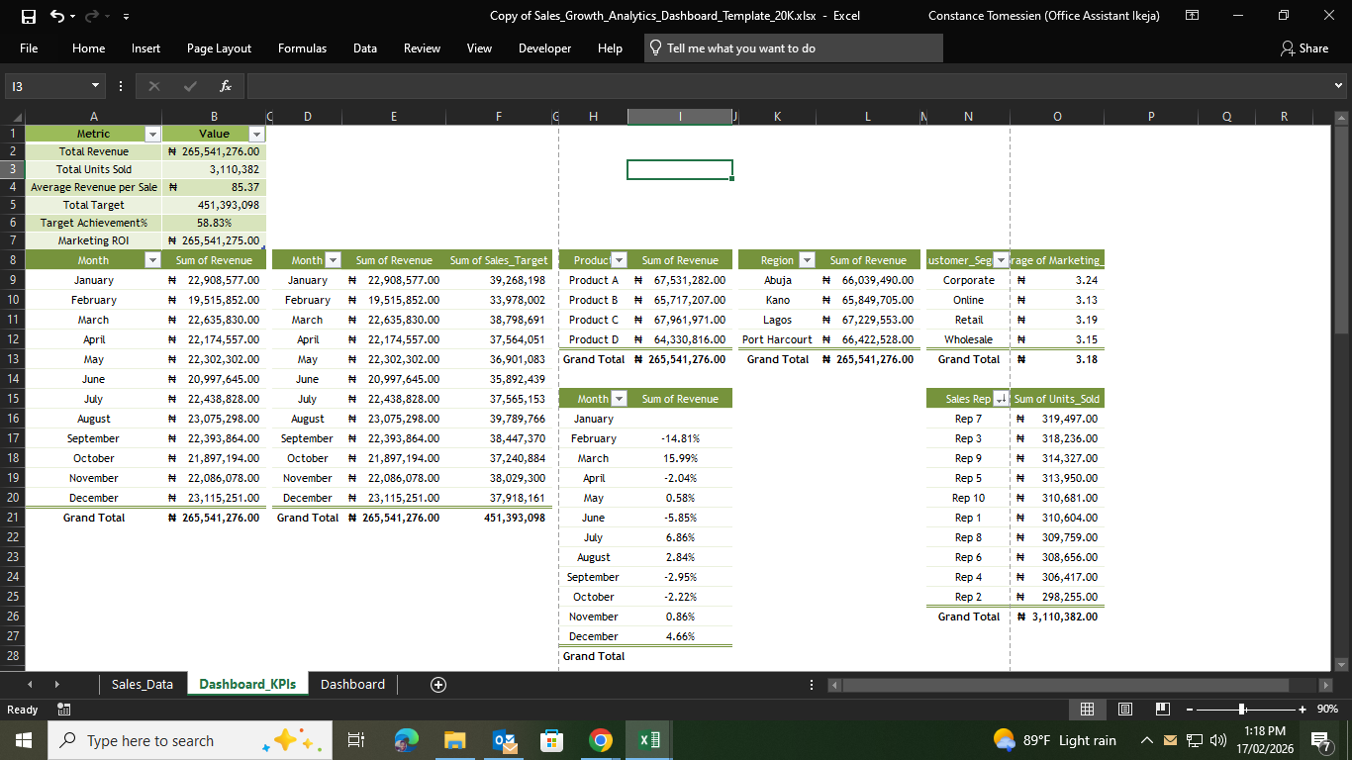Adjust the zoom slider
Screen dimensions: 1352x760
click(x=1241, y=710)
